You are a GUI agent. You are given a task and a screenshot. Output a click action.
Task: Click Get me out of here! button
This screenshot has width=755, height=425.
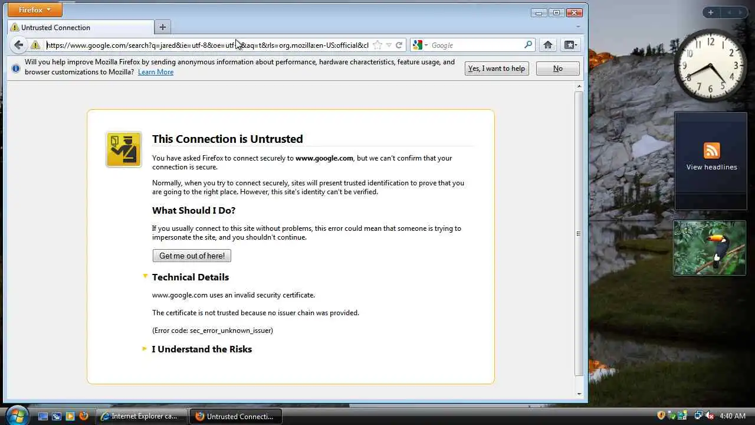(x=192, y=256)
